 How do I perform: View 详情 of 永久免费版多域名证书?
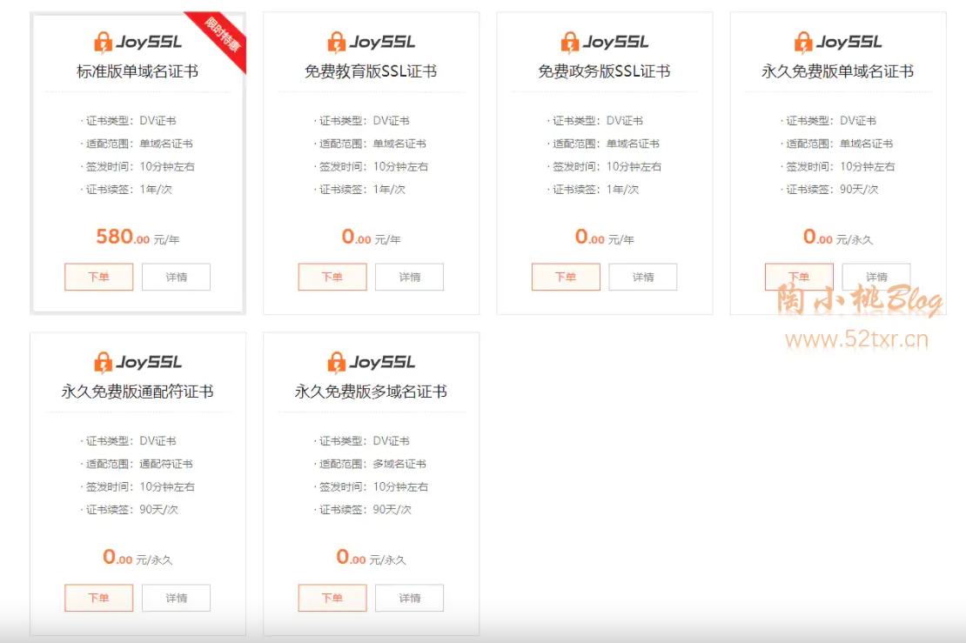410,598
